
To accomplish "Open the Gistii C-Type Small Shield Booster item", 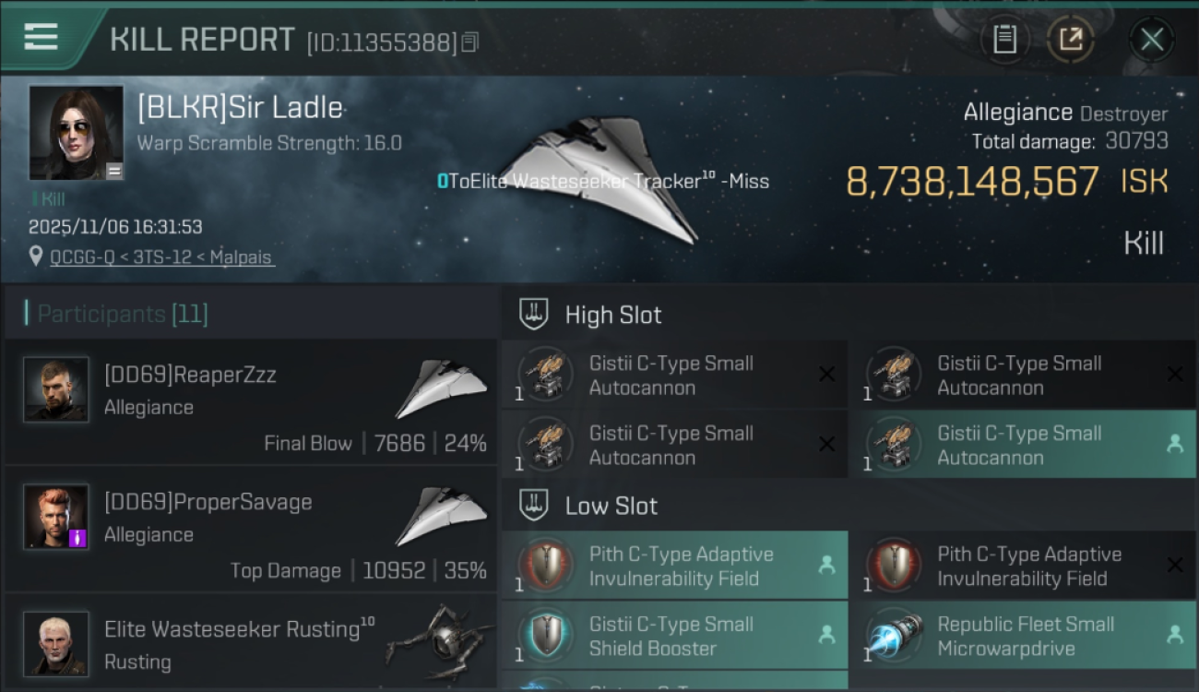I will coord(675,636).
